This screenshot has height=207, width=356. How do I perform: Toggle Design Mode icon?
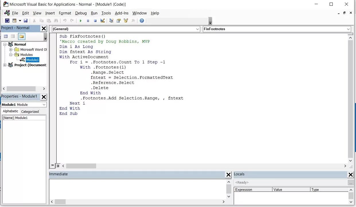[x=102, y=21]
